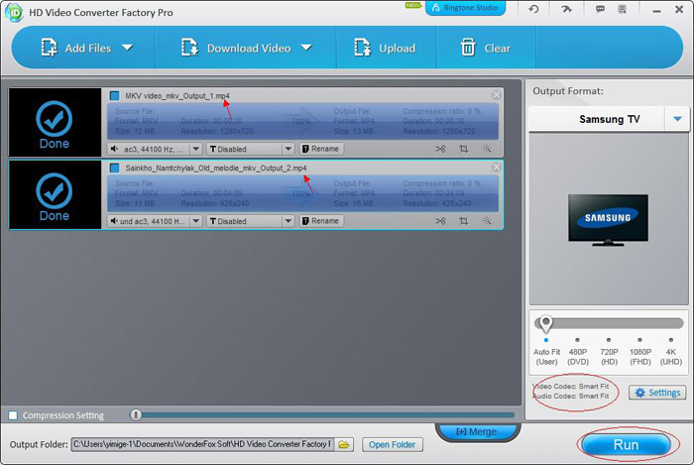Click the Download Video button
Viewport: 694px width, 465px height.
pyautogui.click(x=236, y=48)
